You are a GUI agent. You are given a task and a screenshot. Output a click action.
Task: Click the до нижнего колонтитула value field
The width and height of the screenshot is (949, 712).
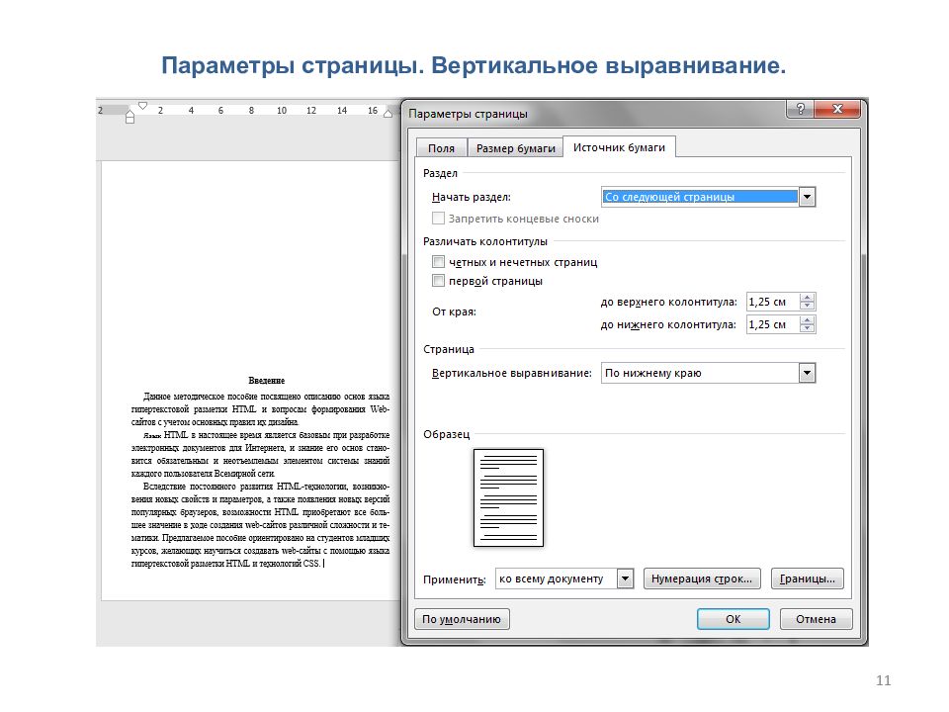773,324
